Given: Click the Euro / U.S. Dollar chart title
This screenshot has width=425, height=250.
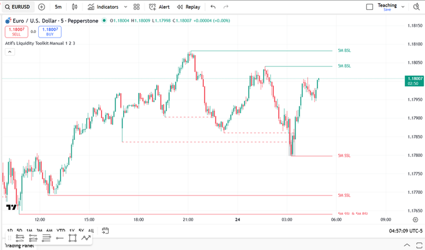Looking at the screenshot, I should [55, 21].
